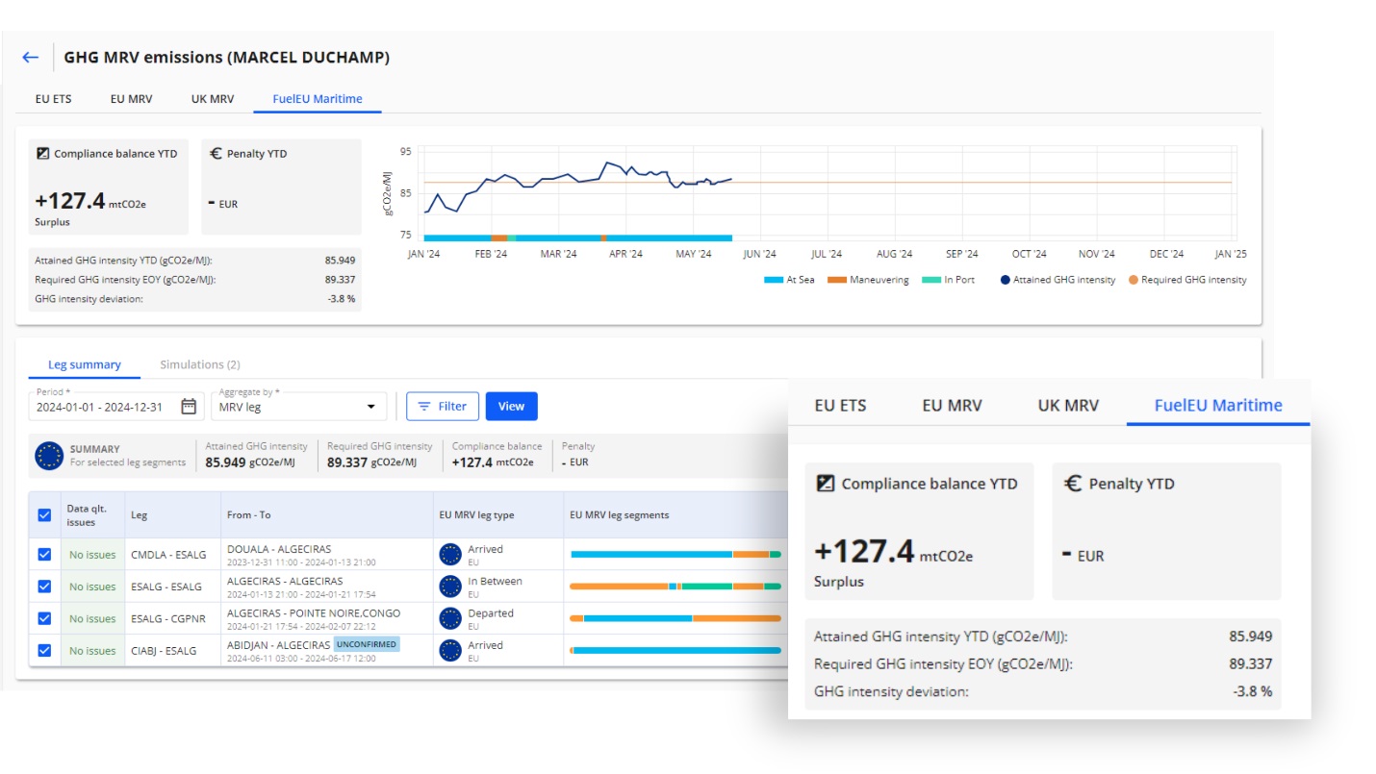Click No issues cell in ESALG - CGPNR row
Image resolution: width=1376 pixels, height=774 pixels.
click(x=92, y=618)
